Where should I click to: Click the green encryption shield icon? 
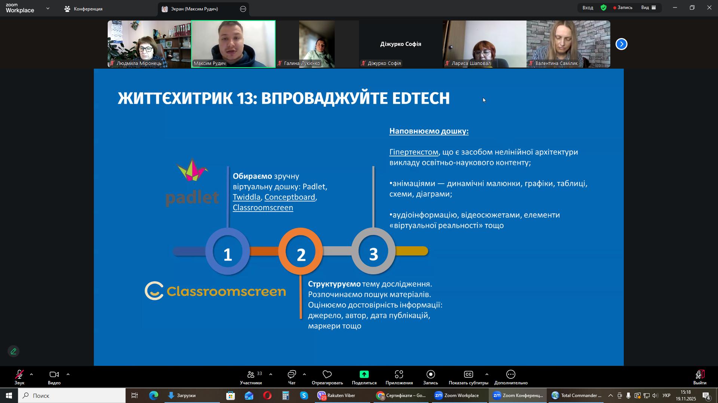coord(604,7)
